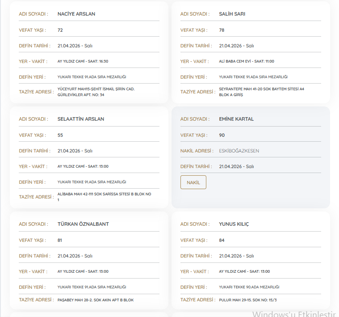339x317 pixels.
Task: Click the YUNUS KILIÇ name heading
Action: click(x=234, y=224)
